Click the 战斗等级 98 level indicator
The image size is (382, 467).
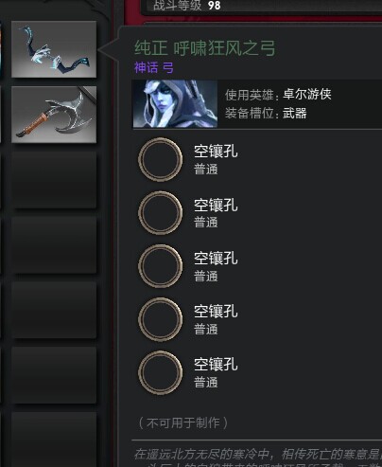[187, 6]
